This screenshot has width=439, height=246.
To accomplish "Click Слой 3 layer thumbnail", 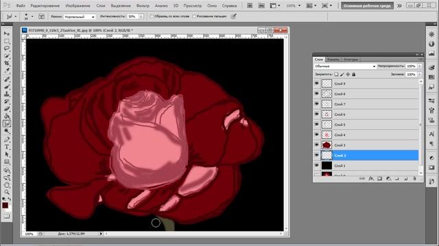I will pyautogui.click(x=327, y=145).
